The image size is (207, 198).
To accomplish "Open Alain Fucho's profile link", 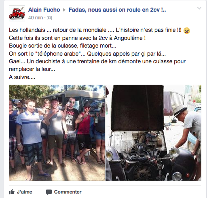I will pyautogui.click(x=44, y=10).
